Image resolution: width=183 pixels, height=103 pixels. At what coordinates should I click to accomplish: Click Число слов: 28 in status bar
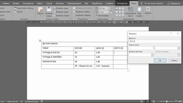[12, 102]
